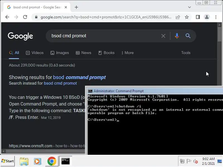The image size is (223, 167).
Task: Click the network tray icon
Action: 182,161
